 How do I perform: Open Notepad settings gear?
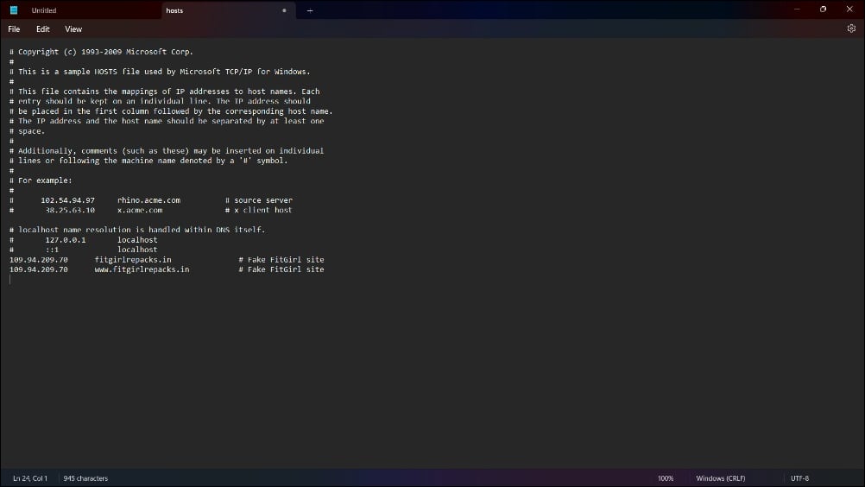coord(851,28)
